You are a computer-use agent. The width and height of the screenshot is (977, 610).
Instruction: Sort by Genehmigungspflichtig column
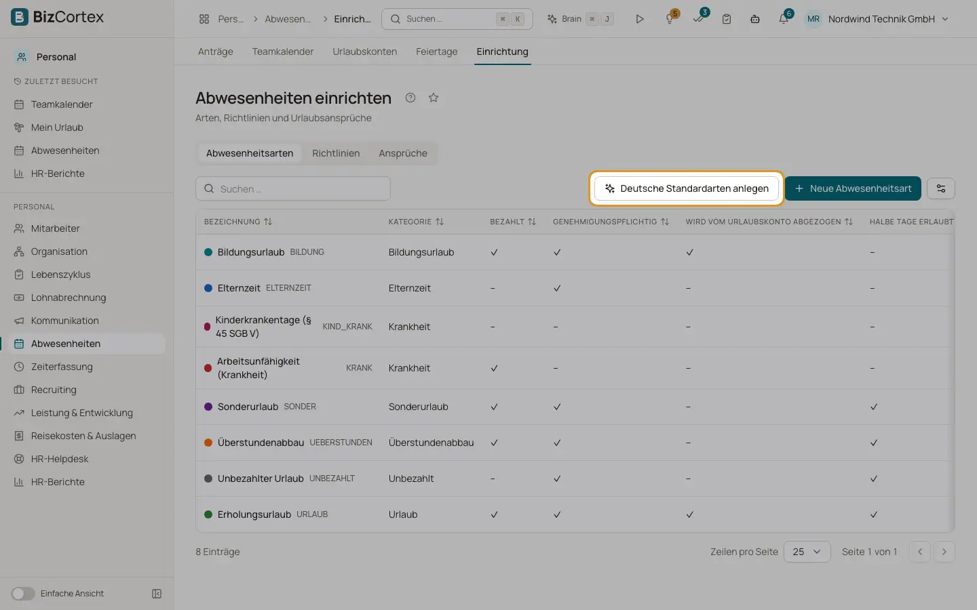611,222
